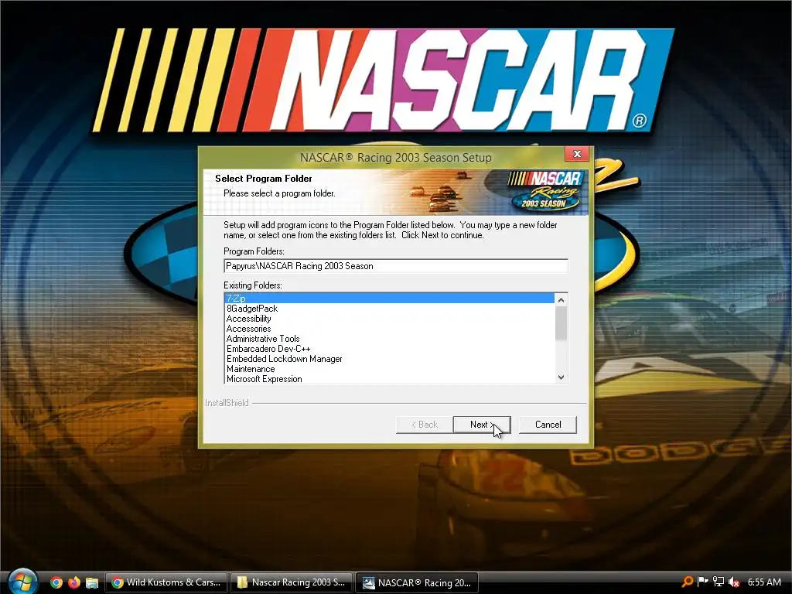Select Accessibility folder entry
This screenshot has width=792, height=594.
389,319
